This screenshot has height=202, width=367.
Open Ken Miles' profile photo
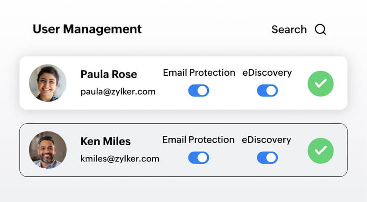pos(47,150)
